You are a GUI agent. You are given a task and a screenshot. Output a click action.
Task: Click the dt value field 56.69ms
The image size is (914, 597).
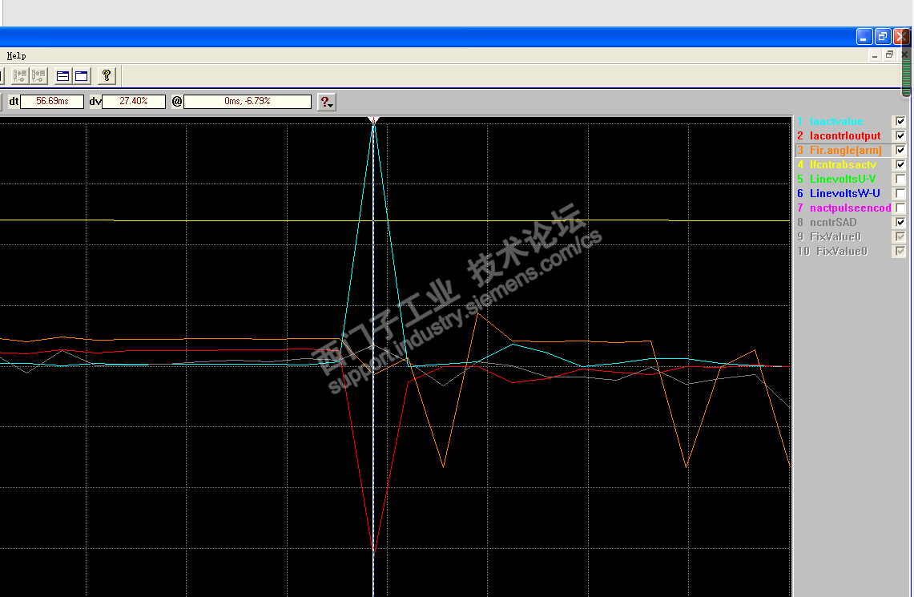(52, 102)
